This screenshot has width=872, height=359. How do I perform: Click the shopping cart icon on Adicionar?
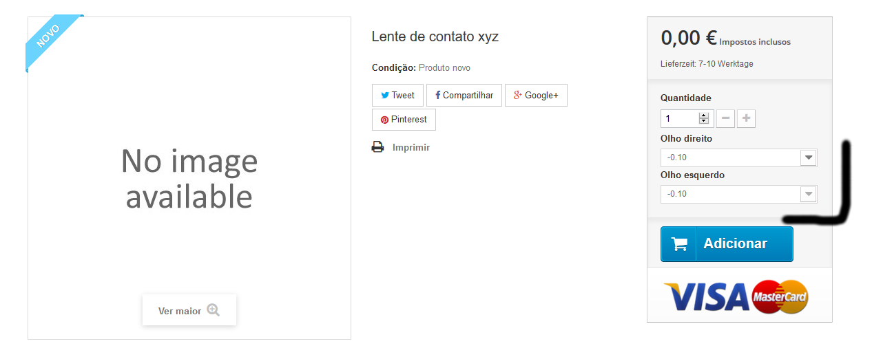(x=679, y=244)
